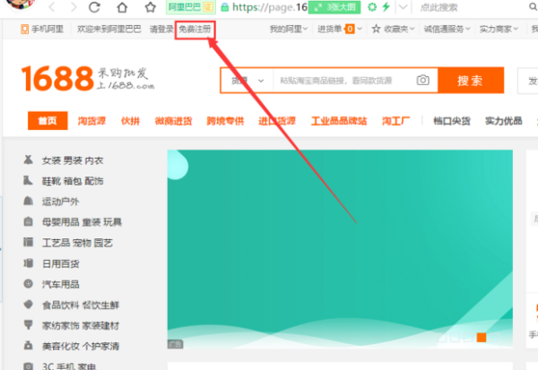Click the 阿里巴巴 site badge in address bar
This screenshot has height=370, width=538.
(191, 7)
